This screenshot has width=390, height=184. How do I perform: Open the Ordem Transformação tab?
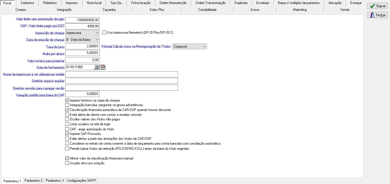210,3
